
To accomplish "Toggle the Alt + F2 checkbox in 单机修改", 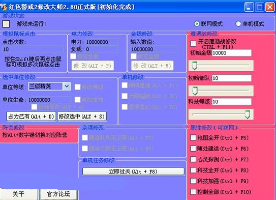I will click(125, 96).
